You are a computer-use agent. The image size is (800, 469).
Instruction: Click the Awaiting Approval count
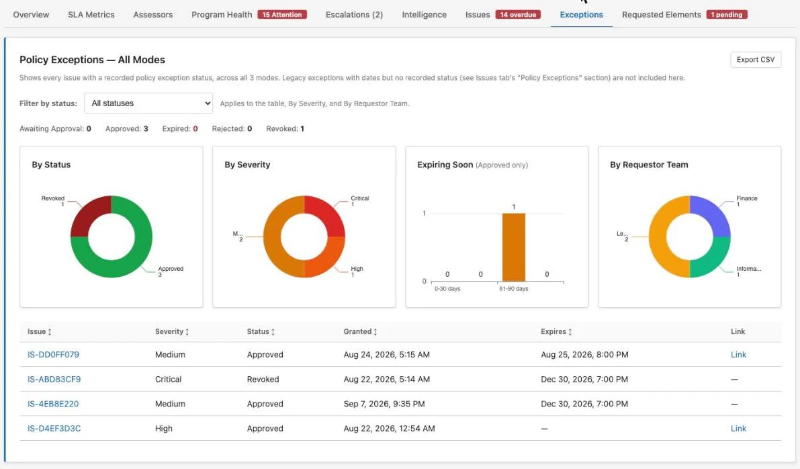[55, 128]
